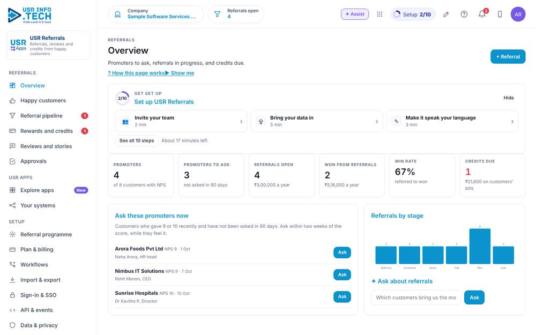Click the Data & privacy shield icon
Screen dimensions: 536x335
click(12, 325)
